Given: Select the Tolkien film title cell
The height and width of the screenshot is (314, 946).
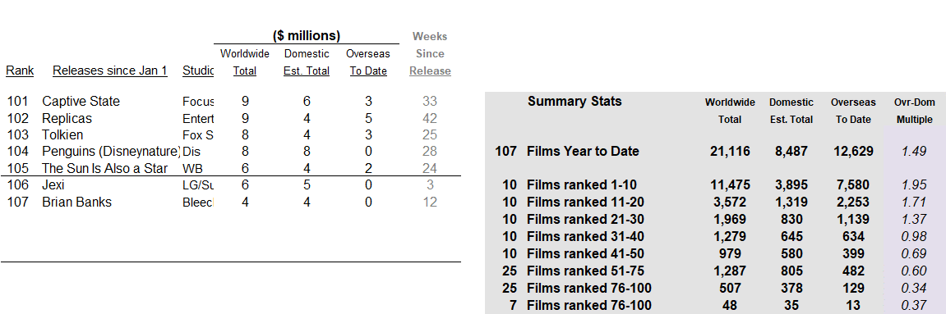Looking at the screenshot, I should (62, 134).
